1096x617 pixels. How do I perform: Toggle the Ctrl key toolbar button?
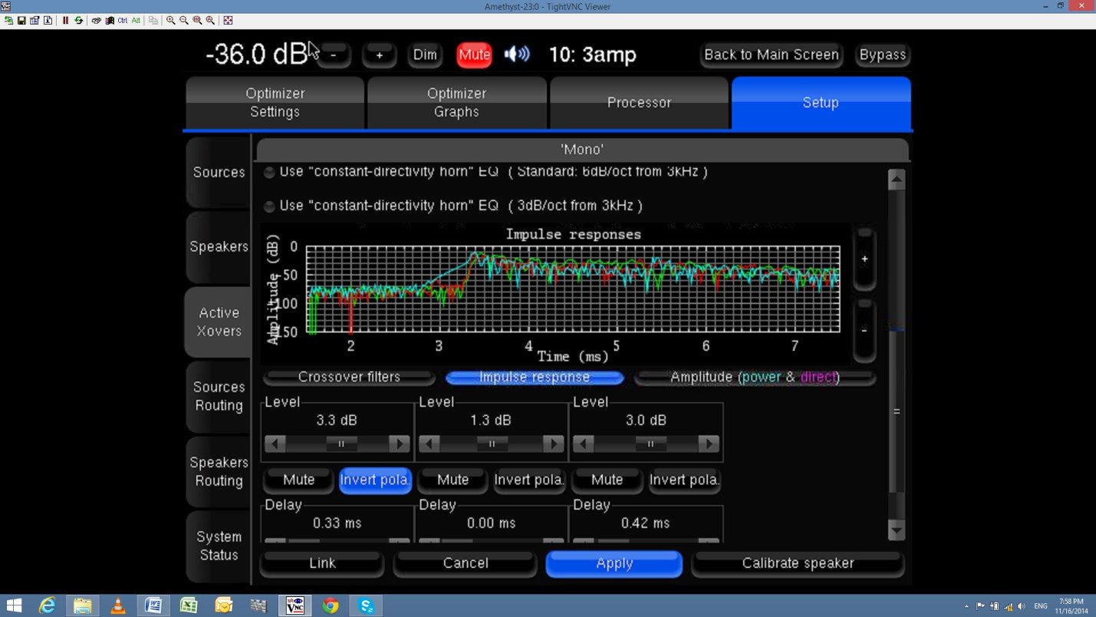click(x=123, y=21)
